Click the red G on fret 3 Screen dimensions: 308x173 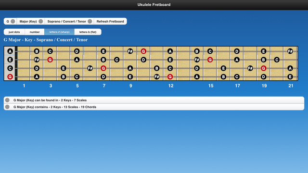(50, 60)
